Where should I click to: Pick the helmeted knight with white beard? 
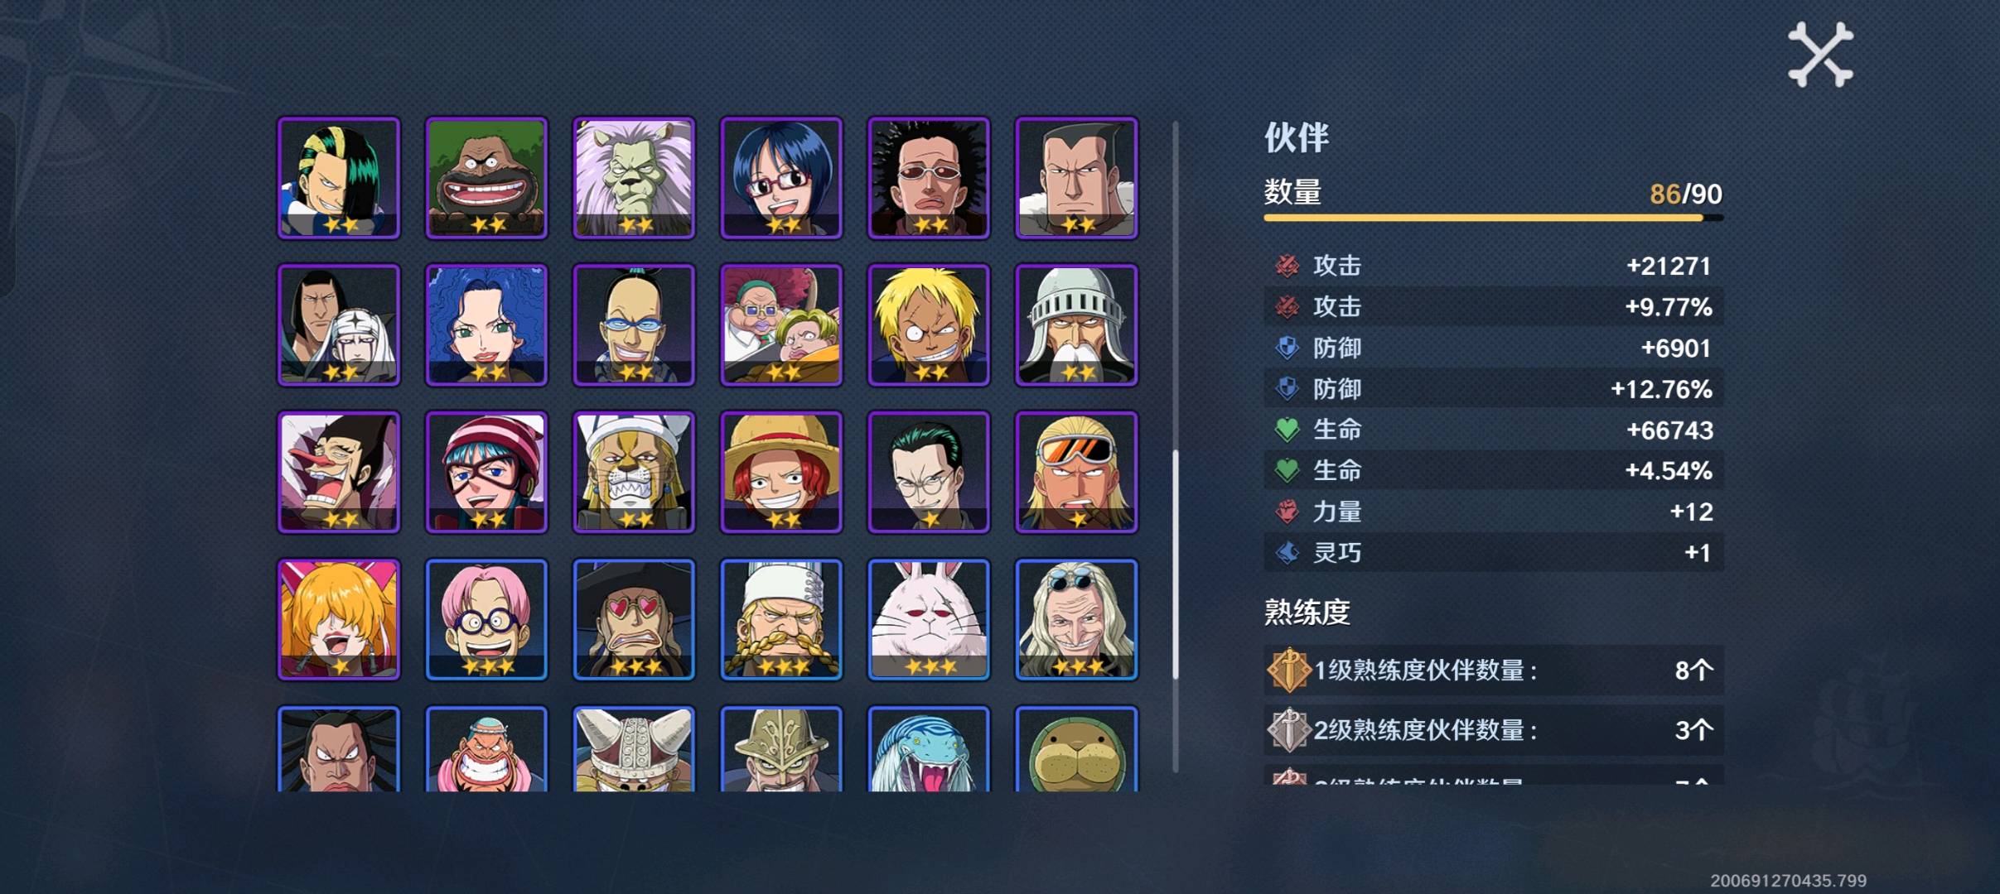(1076, 325)
